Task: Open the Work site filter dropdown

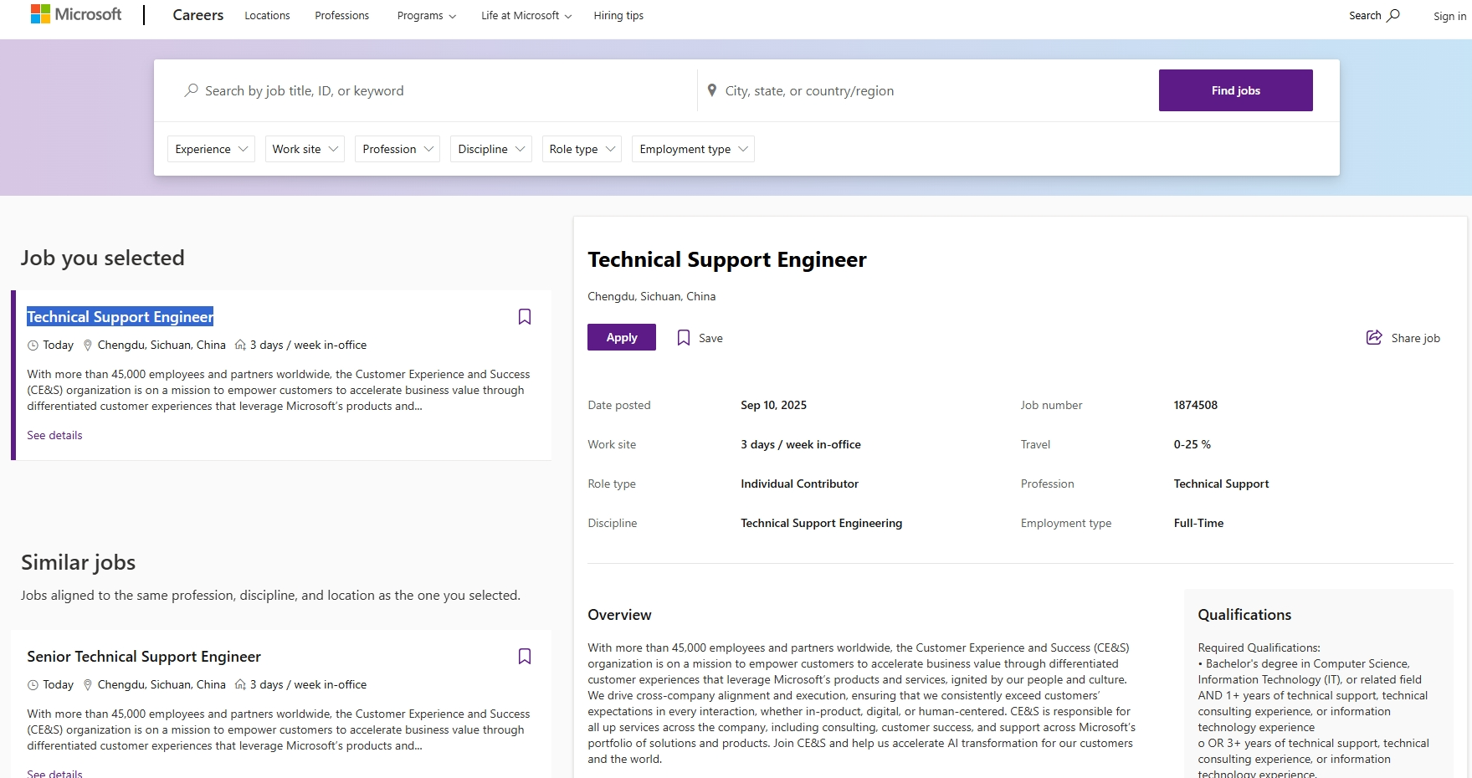Action: (305, 149)
